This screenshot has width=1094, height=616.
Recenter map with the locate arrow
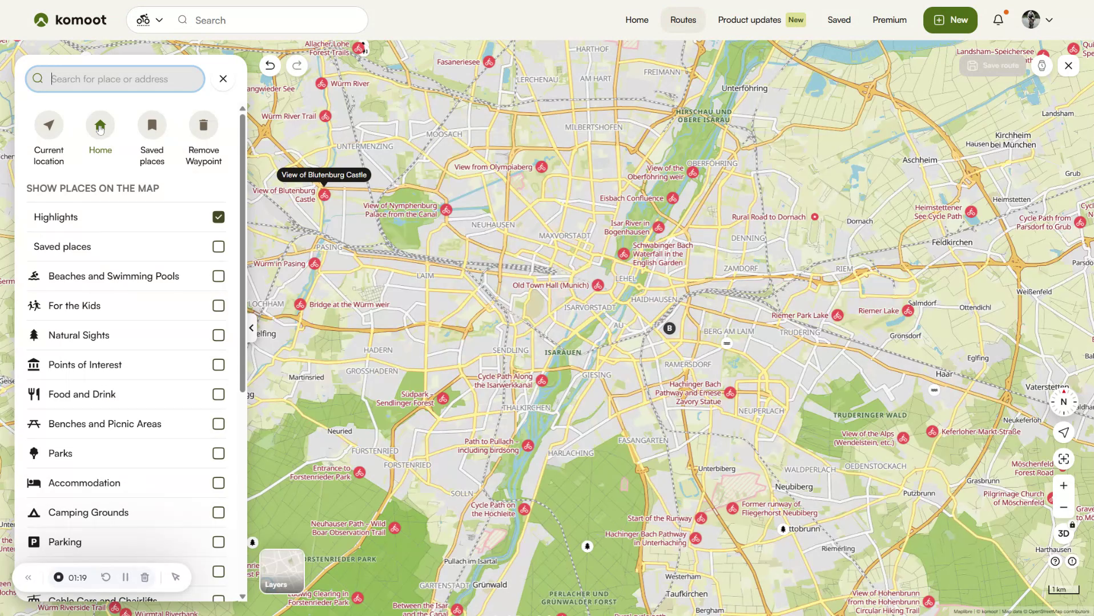[1063, 432]
